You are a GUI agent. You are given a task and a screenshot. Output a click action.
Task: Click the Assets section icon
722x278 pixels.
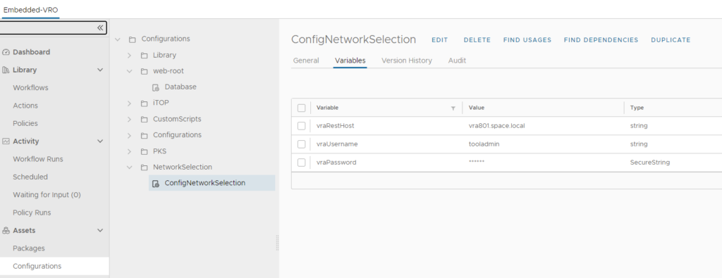click(x=6, y=231)
